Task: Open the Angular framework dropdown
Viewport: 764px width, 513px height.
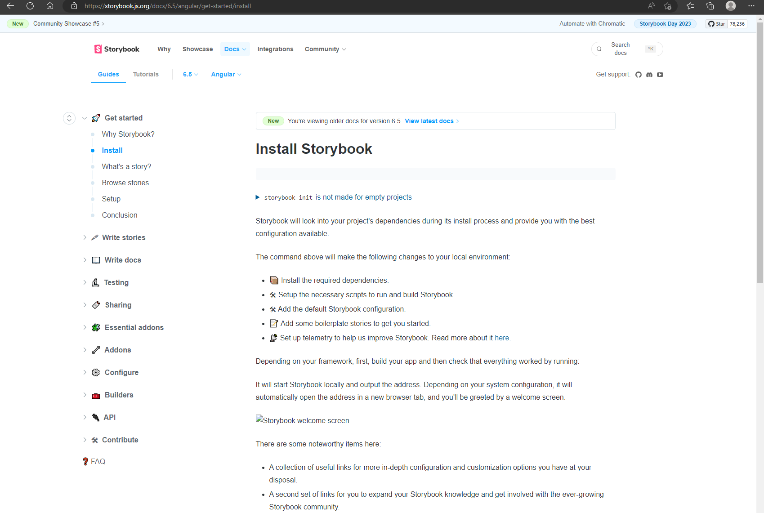Action: tap(226, 74)
